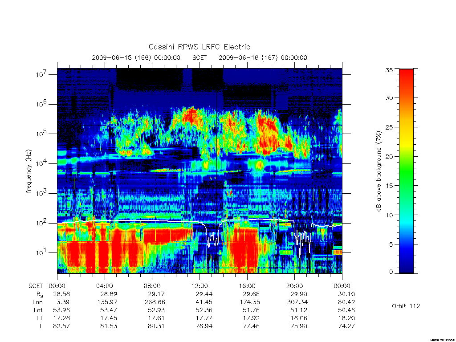Click L value 77.46
Viewport: 456px width, 342px height.
tap(251, 326)
